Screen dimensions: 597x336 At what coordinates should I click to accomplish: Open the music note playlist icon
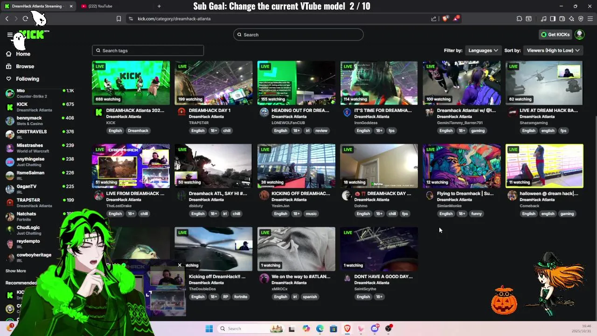point(543,19)
